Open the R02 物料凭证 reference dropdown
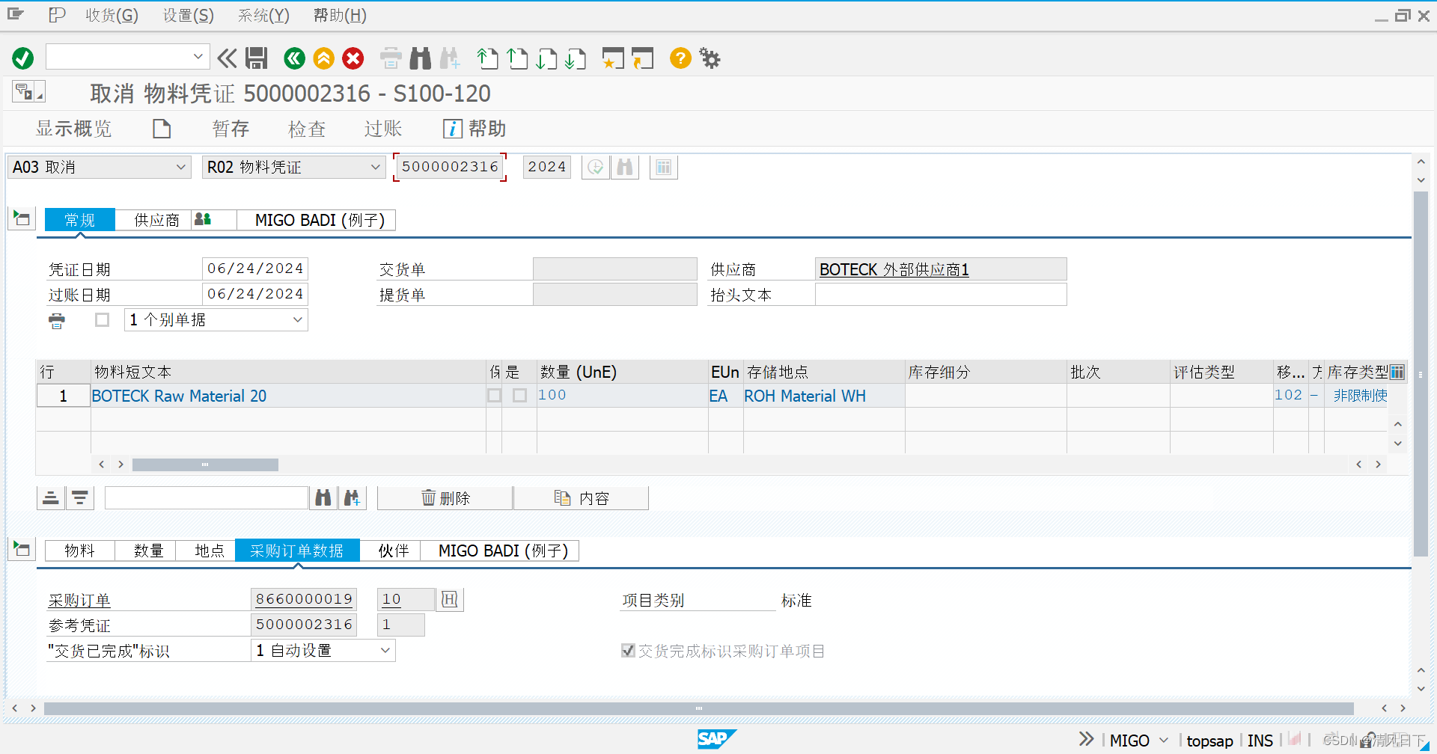This screenshot has width=1437, height=754. coord(376,167)
